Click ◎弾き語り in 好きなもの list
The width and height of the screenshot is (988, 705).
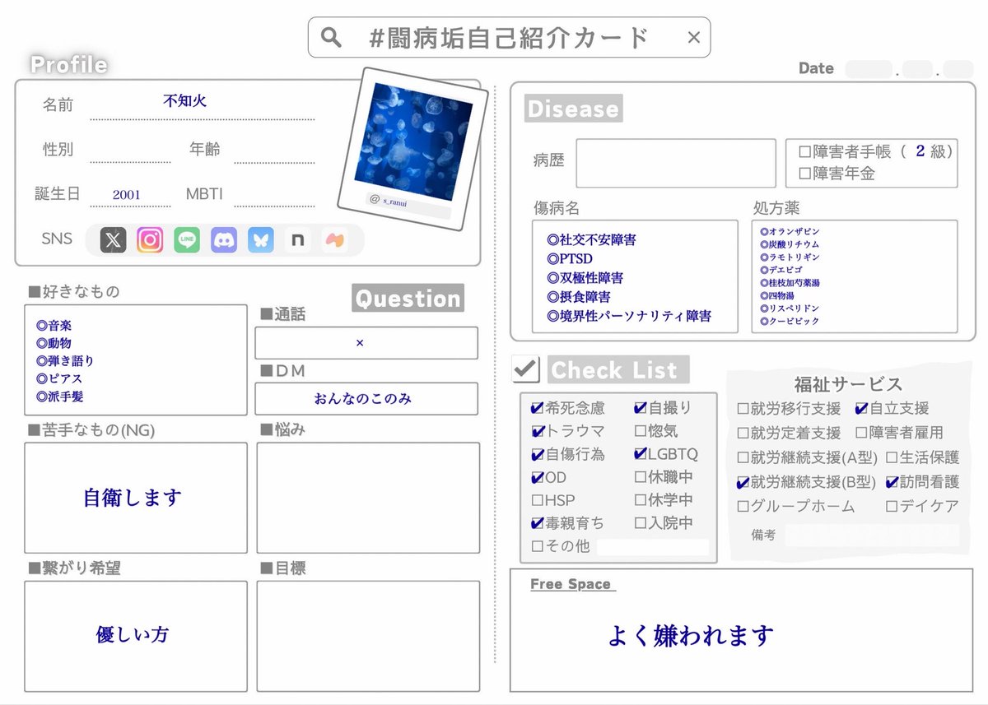pos(65,360)
